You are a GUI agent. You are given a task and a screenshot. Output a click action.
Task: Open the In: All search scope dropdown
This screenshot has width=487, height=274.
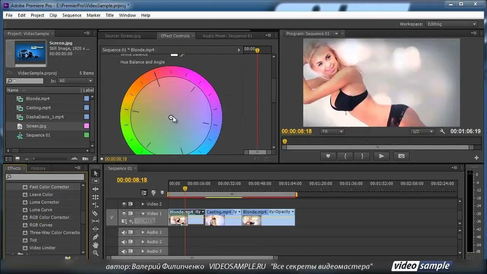pyautogui.click(x=75, y=81)
